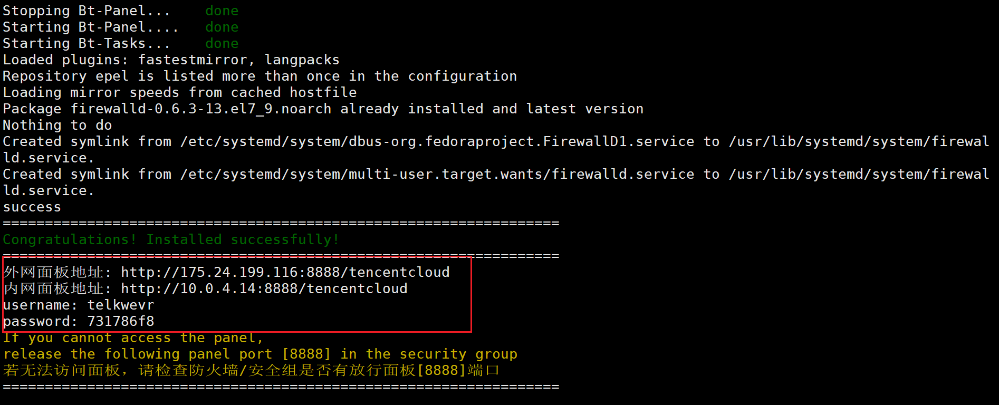Viewport: 999px width, 405px height.
Task: Click the 'success' output line
Action: [32, 207]
